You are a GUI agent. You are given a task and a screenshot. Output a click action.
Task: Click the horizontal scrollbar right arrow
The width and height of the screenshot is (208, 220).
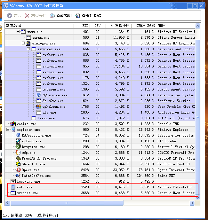click(192, 203)
